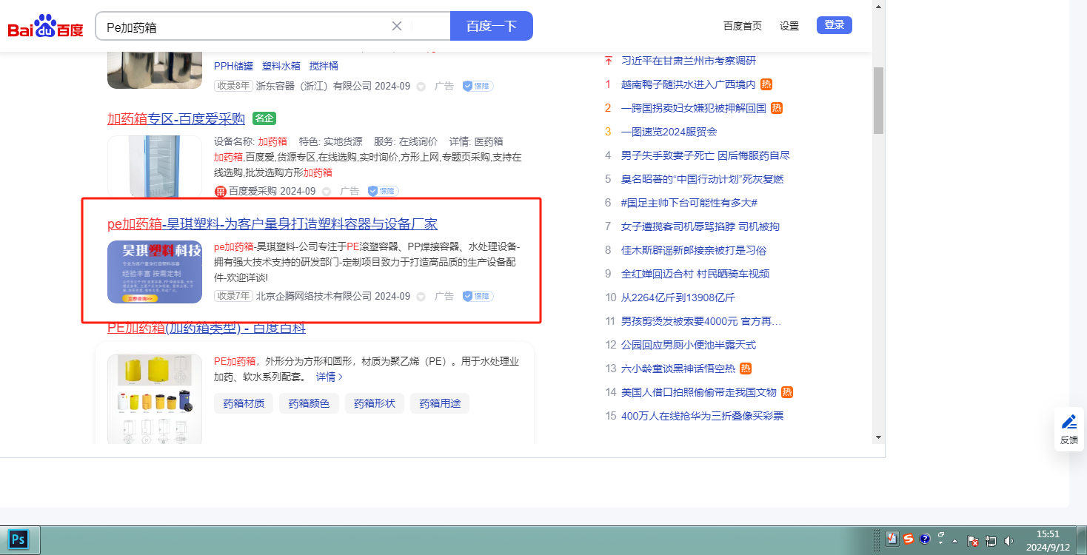Expand dropdown arrow next to 百度爱采购 2024-09

click(327, 192)
